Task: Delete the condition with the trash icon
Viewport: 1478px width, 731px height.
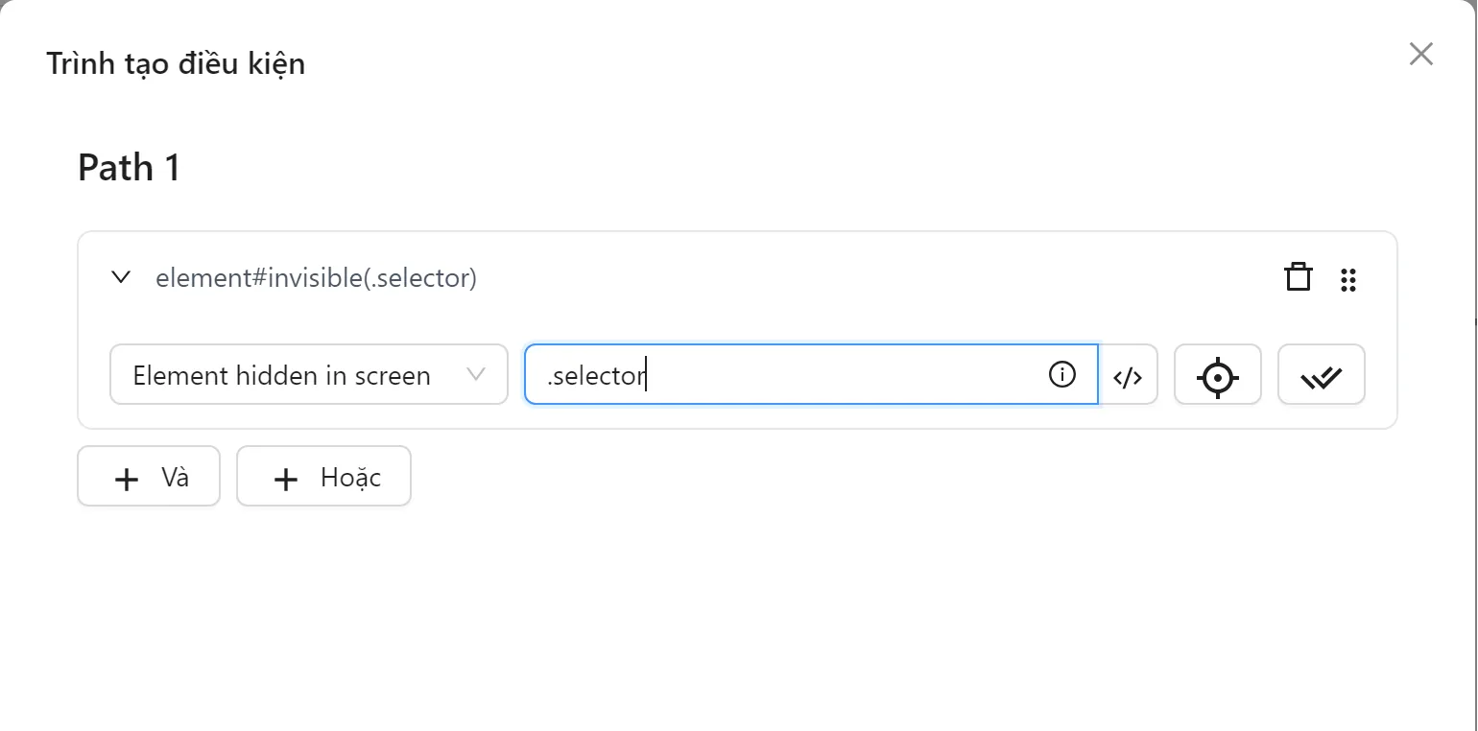Action: 1298,278
